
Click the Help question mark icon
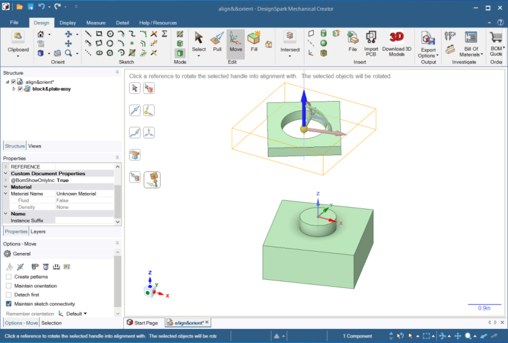pos(501,22)
